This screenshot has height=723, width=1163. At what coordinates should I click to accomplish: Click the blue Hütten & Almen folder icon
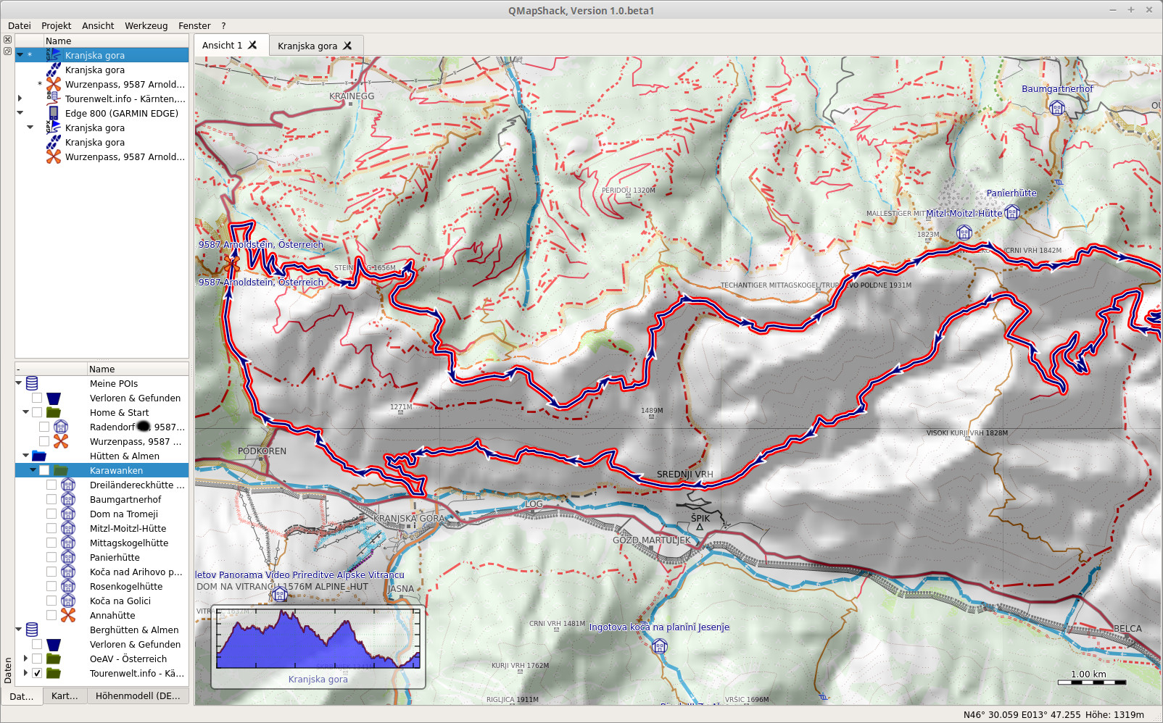pyautogui.click(x=39, y=456)
